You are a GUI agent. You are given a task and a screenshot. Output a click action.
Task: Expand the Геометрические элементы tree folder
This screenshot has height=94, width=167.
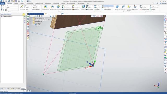pos(31,20)
